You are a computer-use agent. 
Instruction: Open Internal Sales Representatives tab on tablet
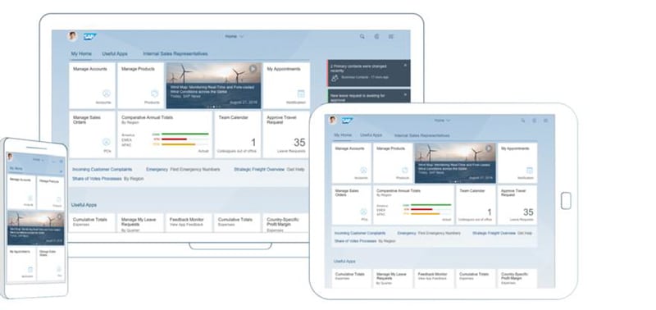click(x=422, y=135)
